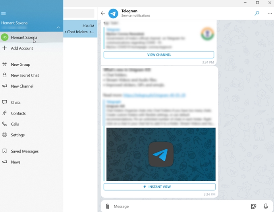Collapse the accounts list chevron
Screen dimensions: 274x212
point(58,27)
